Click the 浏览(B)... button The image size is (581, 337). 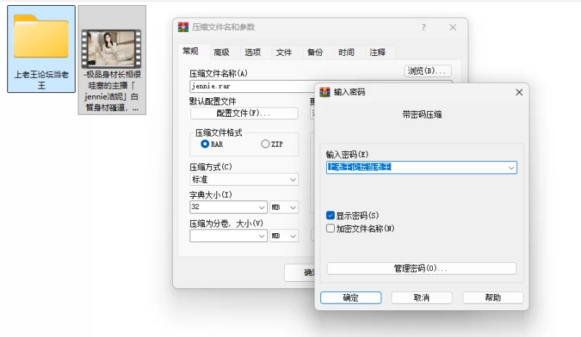(428, 70)
